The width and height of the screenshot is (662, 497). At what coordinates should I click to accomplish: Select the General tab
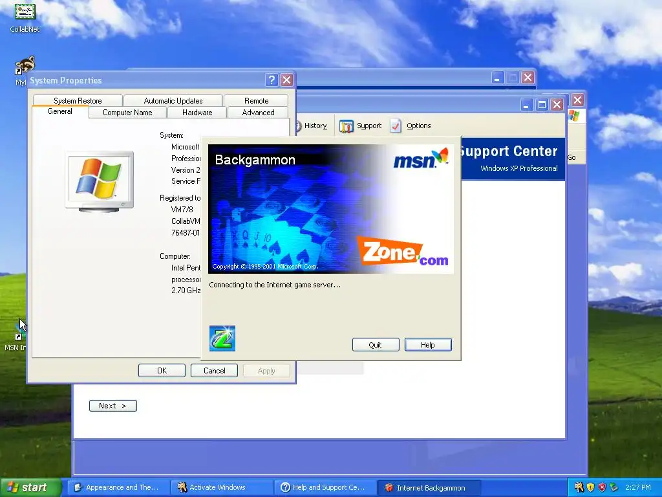60,111
